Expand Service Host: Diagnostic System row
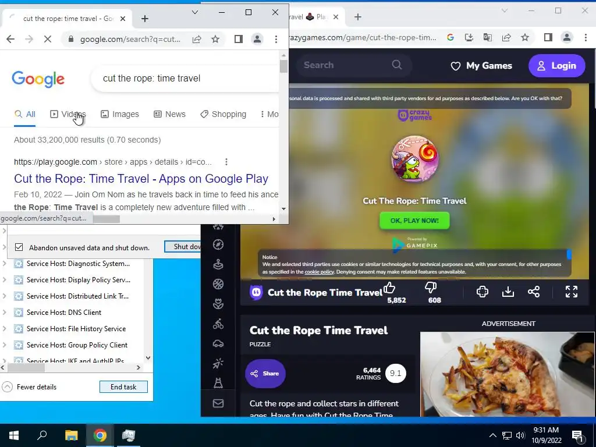 click(4, 264)
